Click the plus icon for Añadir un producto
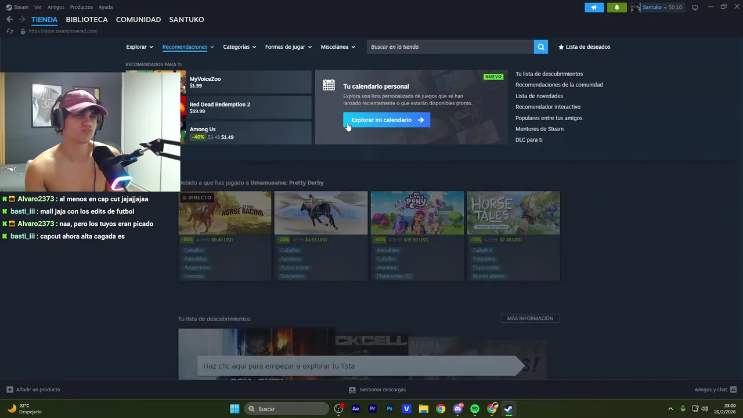 (x=9, y=390)
